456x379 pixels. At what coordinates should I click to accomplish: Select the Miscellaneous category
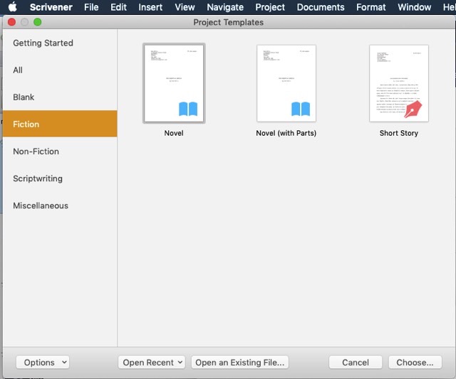60,205
